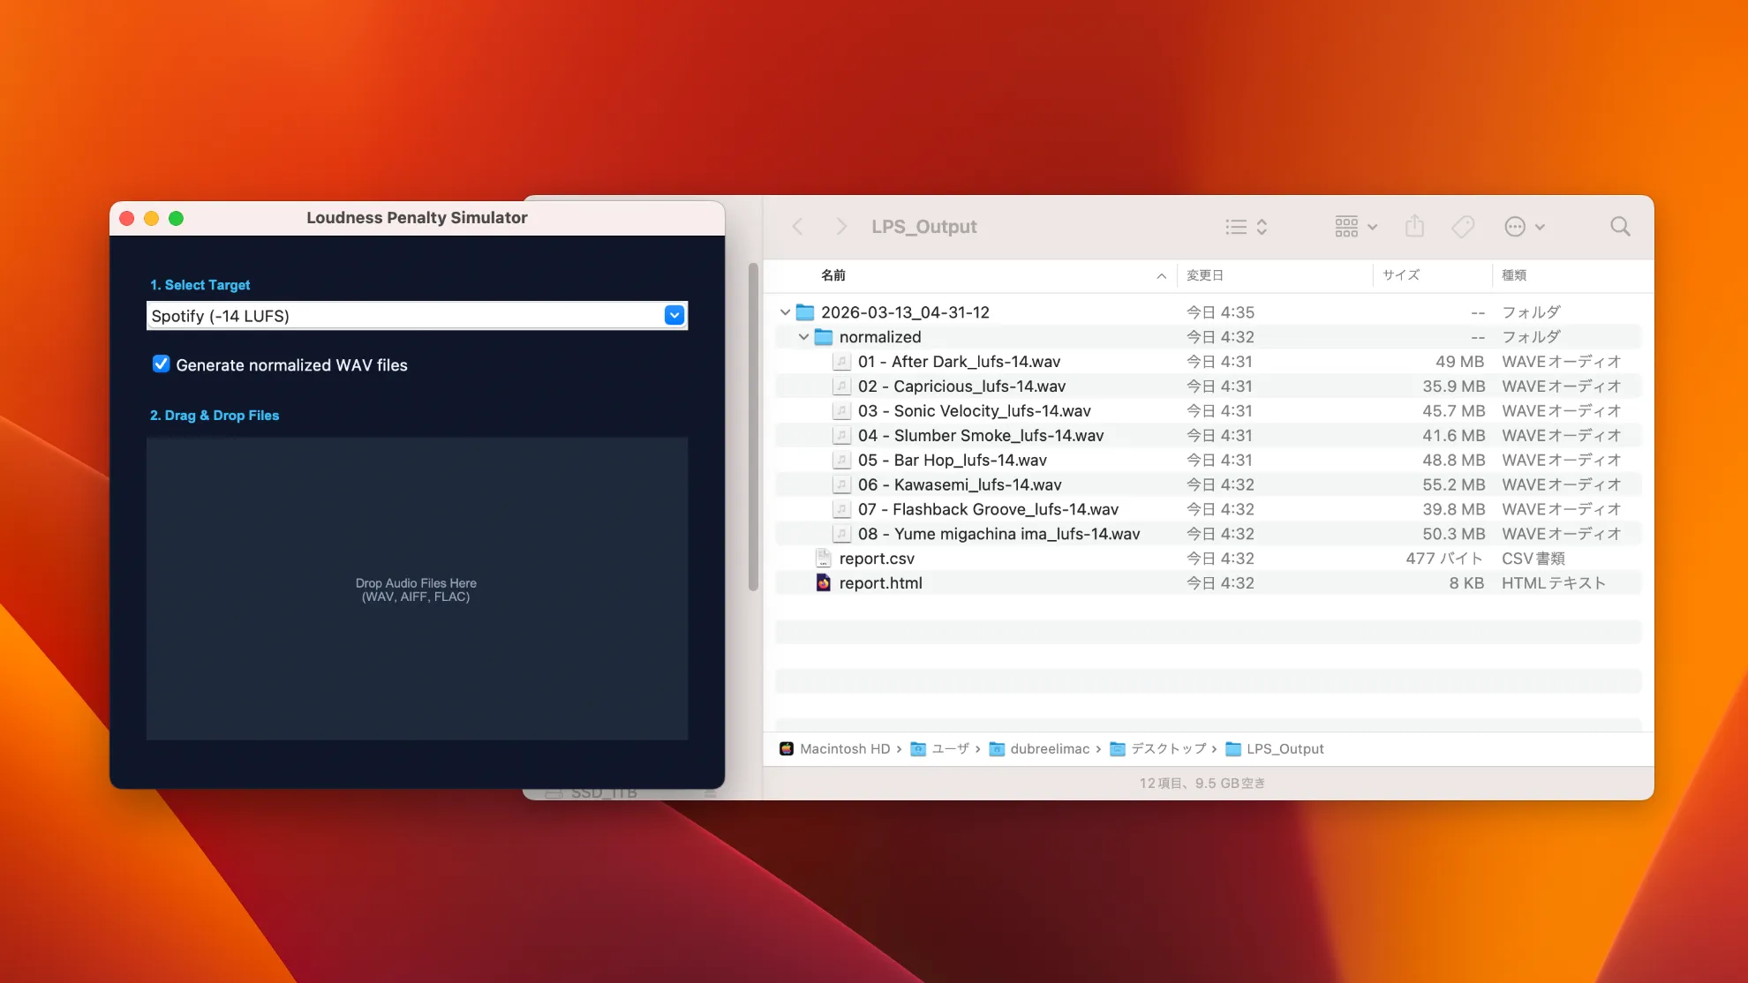The height and width of the screenshot is (983, 1748).
Task: Click the Drop Audio Files Here area
Action: coord(417,588)
